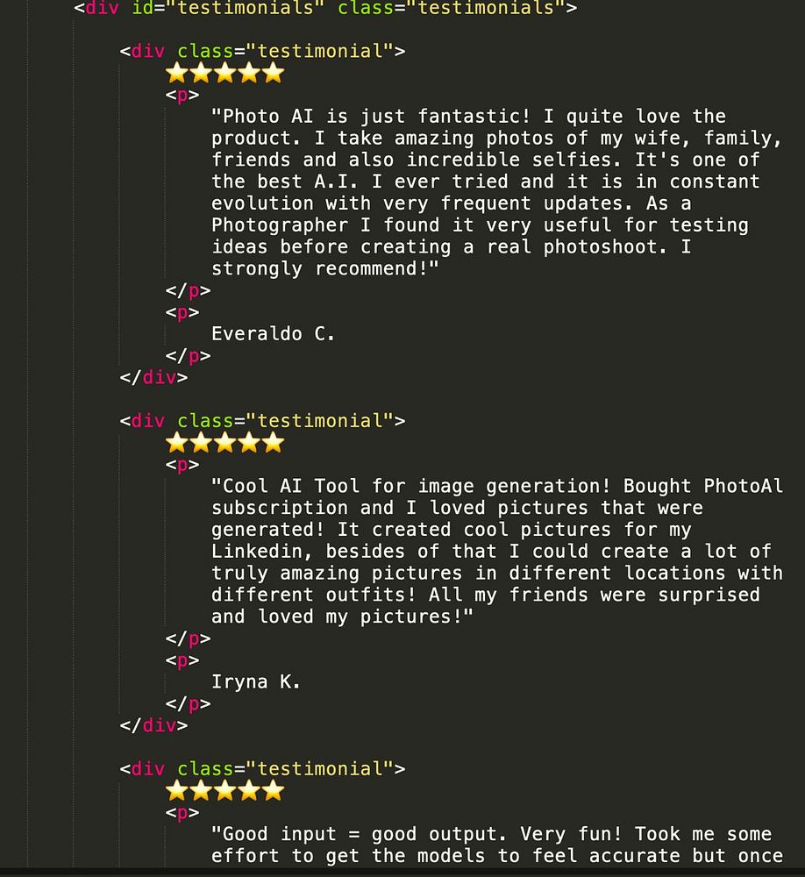This screenshot has height=877, width=805.
Task: Click opening <p> tag directly above "Iryna K."
Action: pos(182,660)
